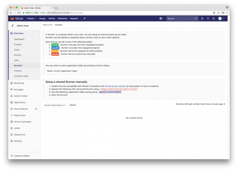Open the user avatar dropdown

tap(221, 18)
